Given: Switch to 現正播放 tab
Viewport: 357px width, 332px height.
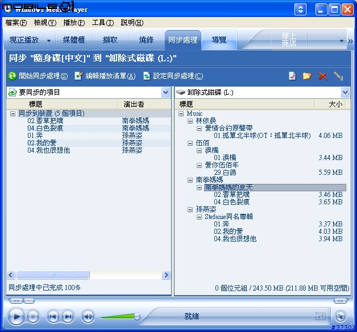Looking at the screenshot, I should click(x=24, y=40).
